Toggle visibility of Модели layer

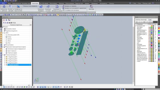click(x=149, y=29)
